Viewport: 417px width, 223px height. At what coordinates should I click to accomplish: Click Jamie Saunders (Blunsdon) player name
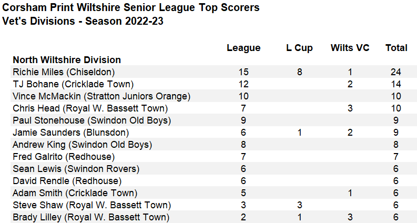[70, 133]
